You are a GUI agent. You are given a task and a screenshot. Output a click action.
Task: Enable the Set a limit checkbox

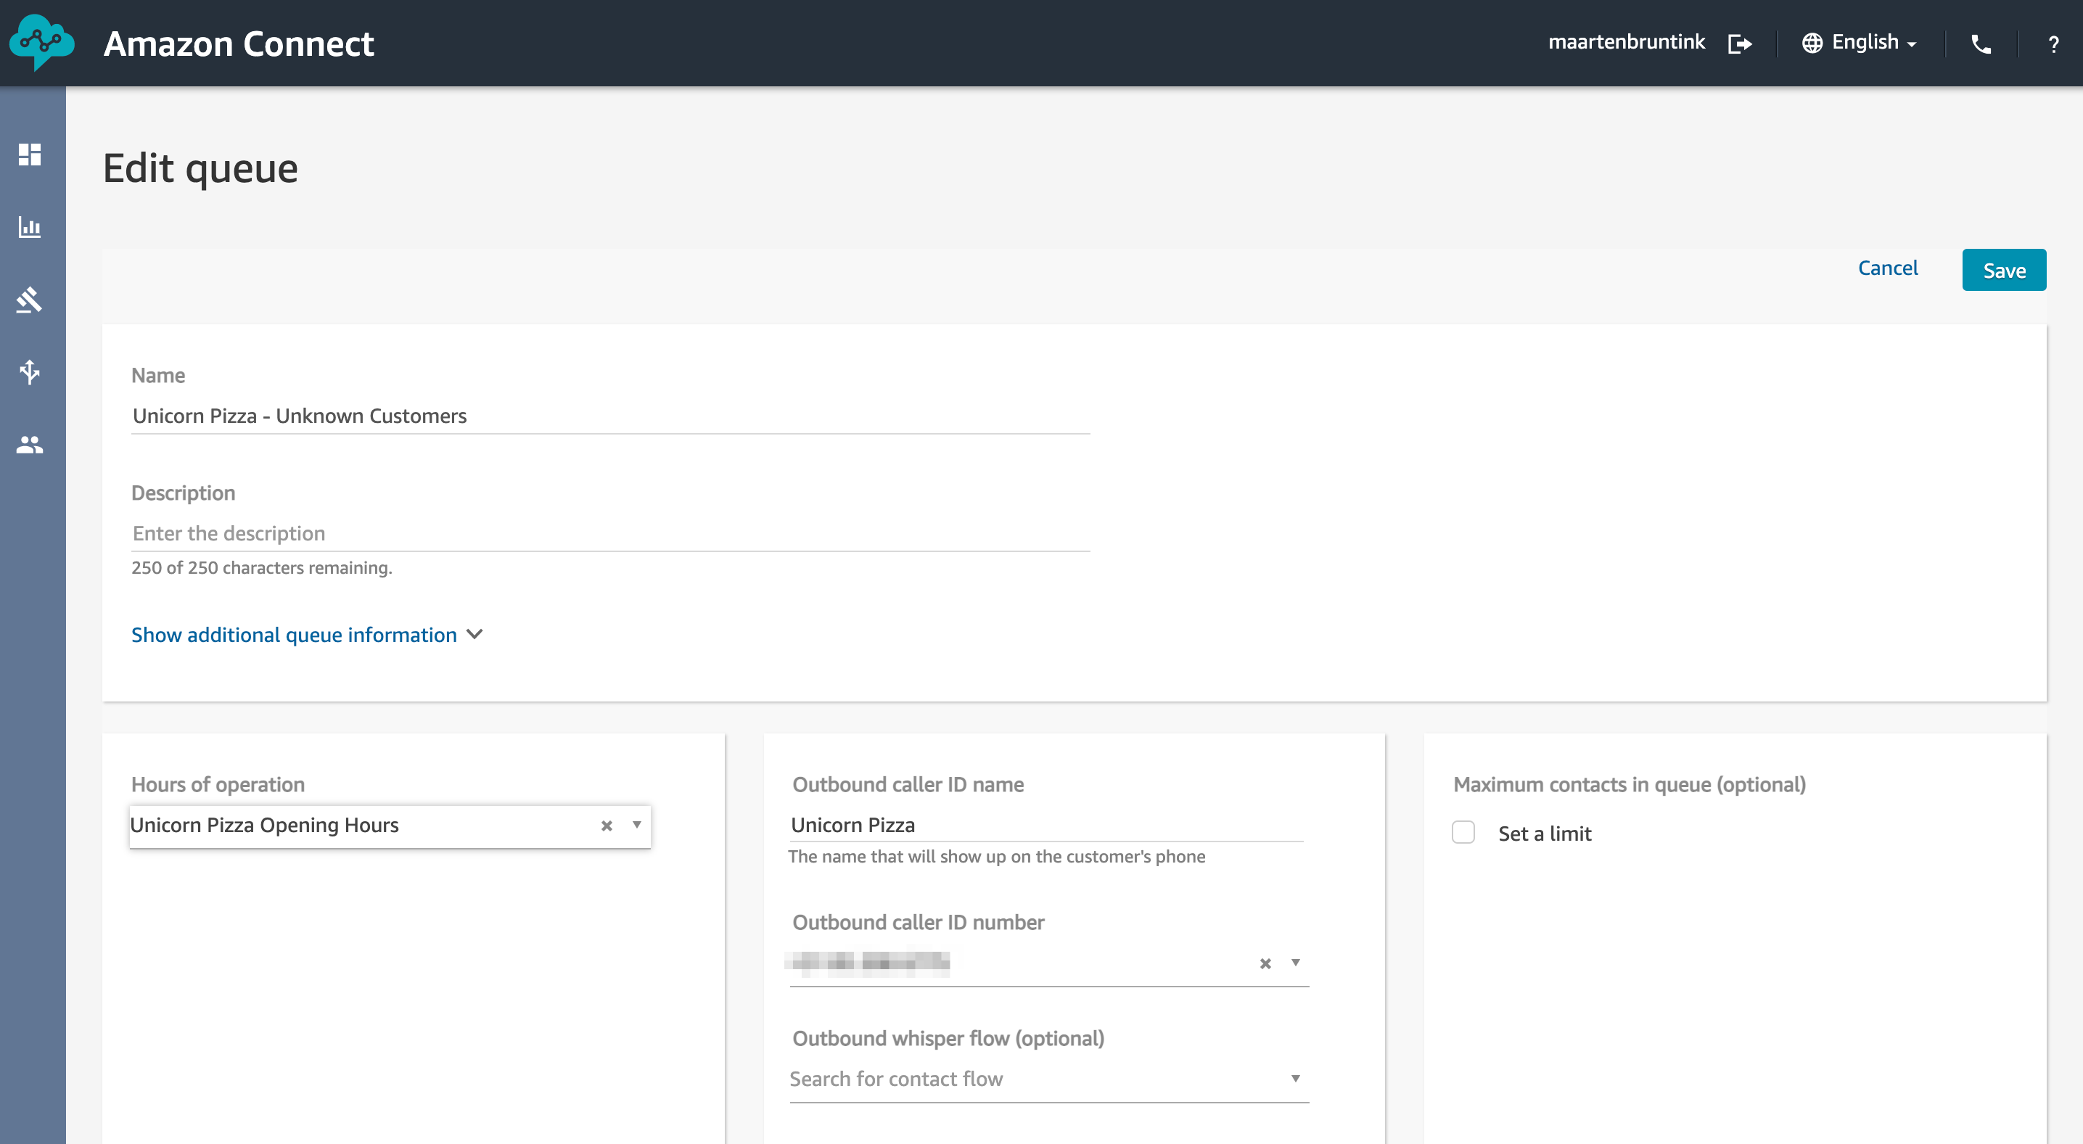click(1463, 833)
